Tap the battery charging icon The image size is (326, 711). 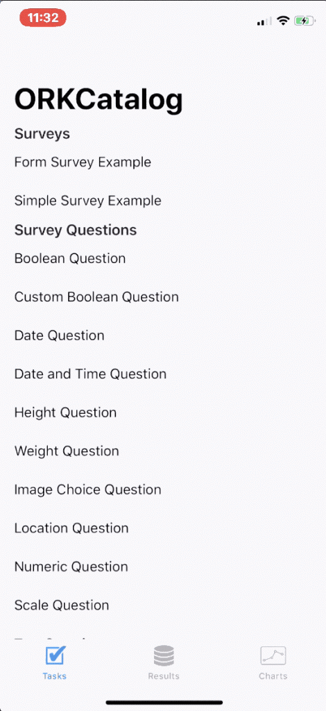(304, 20)
